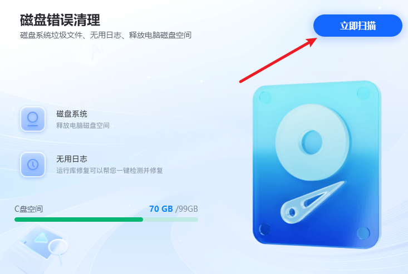Click the large hard disk illustration's platter
This screenshot has height=274, width=408.
pos(312,142)
